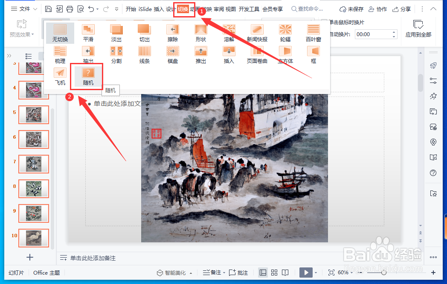Select the 百叶窗 transition effect
The image size is (447, 284).
[x=313, y=33]
